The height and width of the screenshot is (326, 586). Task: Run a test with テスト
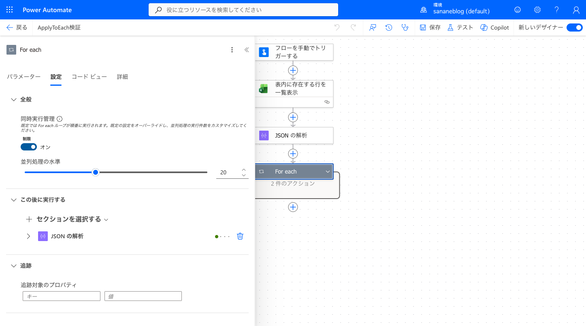click(460, 28)
